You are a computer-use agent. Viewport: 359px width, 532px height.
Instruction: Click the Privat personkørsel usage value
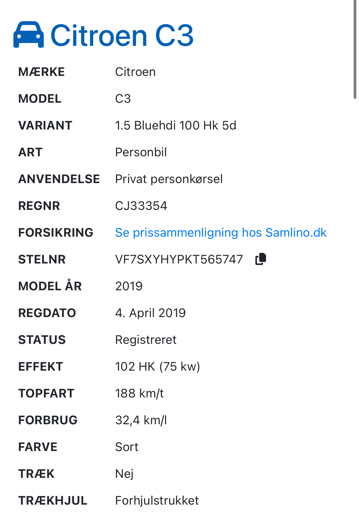coord(169,179)
